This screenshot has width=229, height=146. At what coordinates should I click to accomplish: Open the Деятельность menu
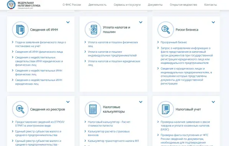pos(97,5)
